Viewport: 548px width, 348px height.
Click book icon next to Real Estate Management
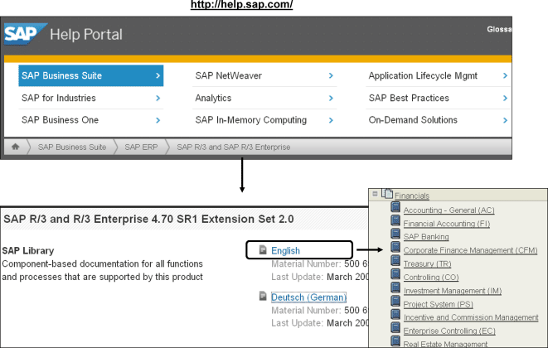click(x=395, y=341)
